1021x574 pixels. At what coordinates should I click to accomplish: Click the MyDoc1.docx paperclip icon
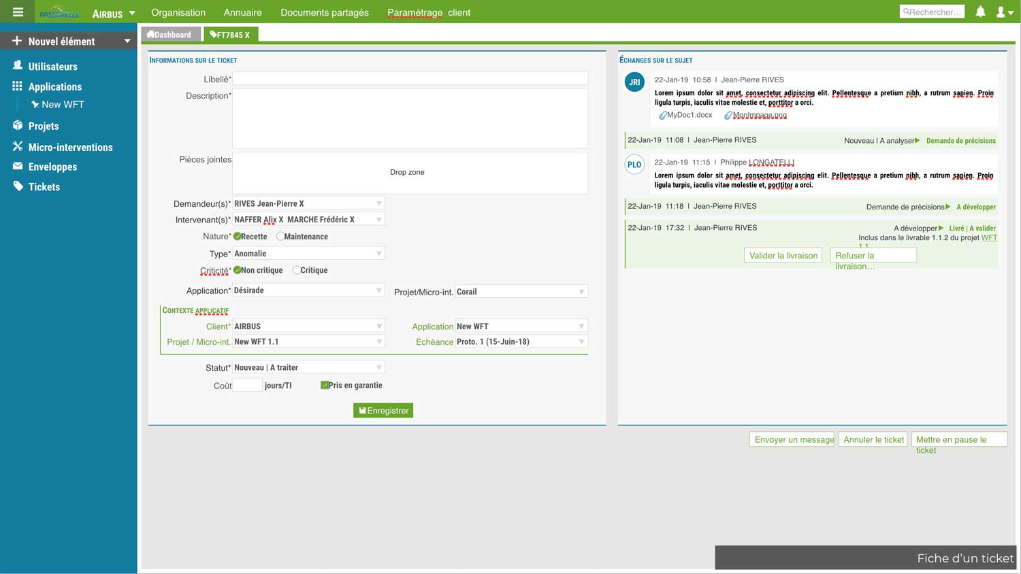pyautogui.click(x=662, y=116)
